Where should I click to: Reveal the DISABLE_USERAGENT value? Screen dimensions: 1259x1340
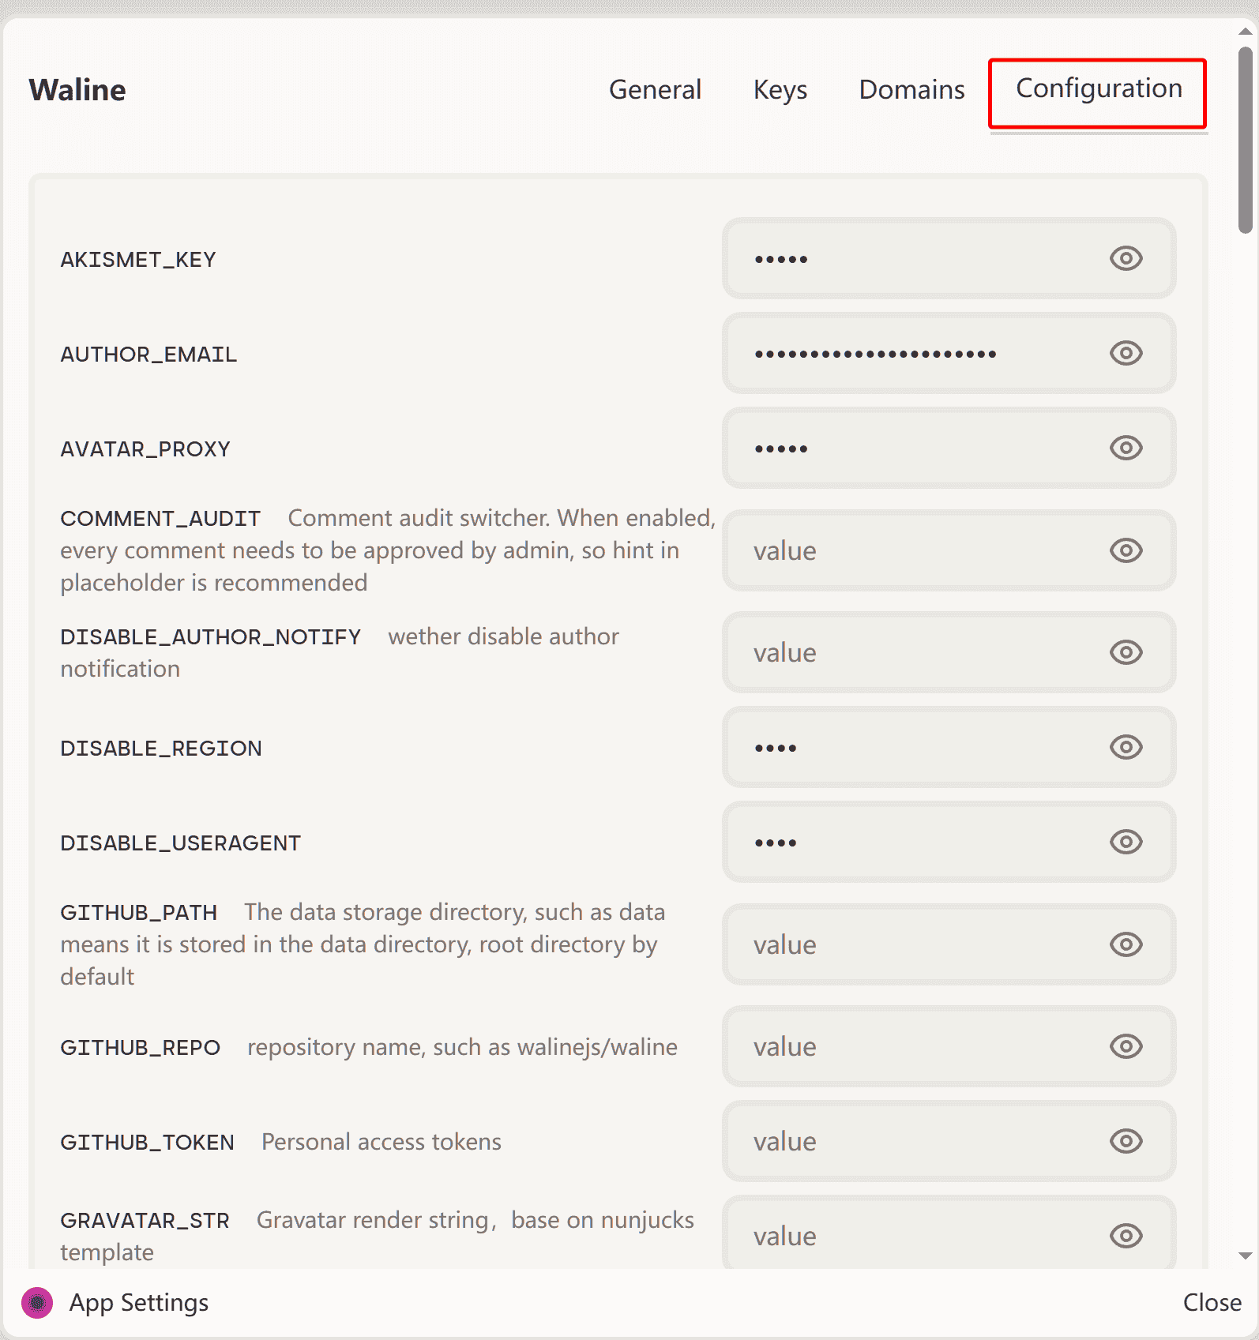(1126, 842)
